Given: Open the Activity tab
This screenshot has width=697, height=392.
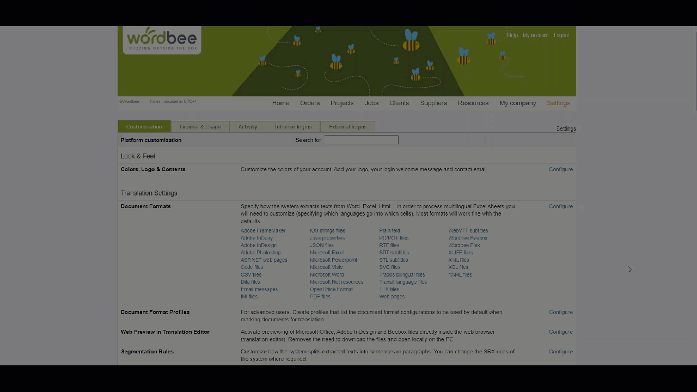Looking at the screenshot, I should [248, 127].
